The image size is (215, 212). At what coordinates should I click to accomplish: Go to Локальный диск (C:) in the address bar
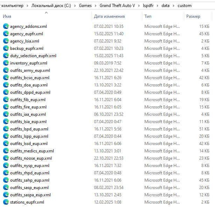pyautogui.click(x=51, y=6)
